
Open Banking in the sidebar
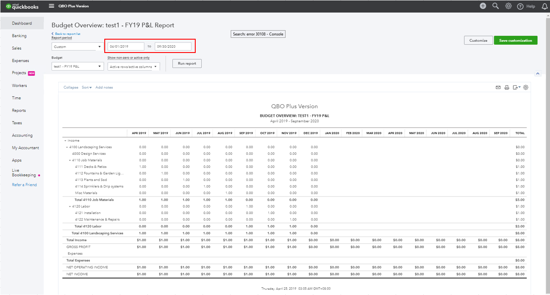tap(19, 36)
